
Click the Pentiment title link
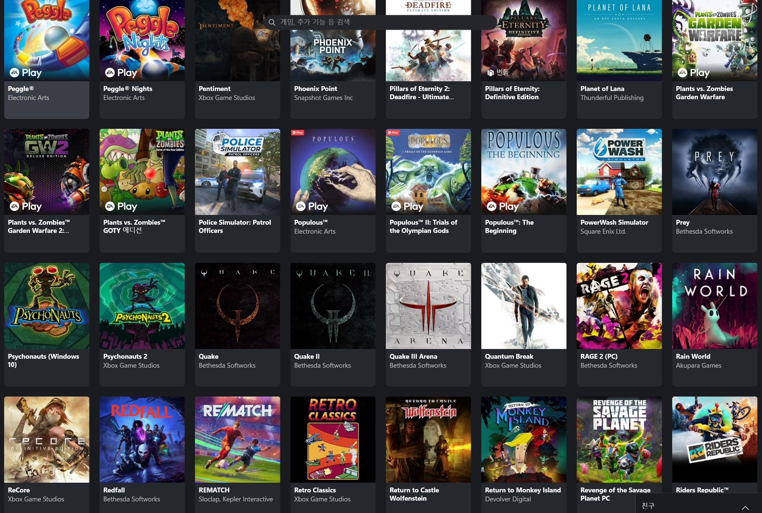pyautogui.click(x=214, y=89)
